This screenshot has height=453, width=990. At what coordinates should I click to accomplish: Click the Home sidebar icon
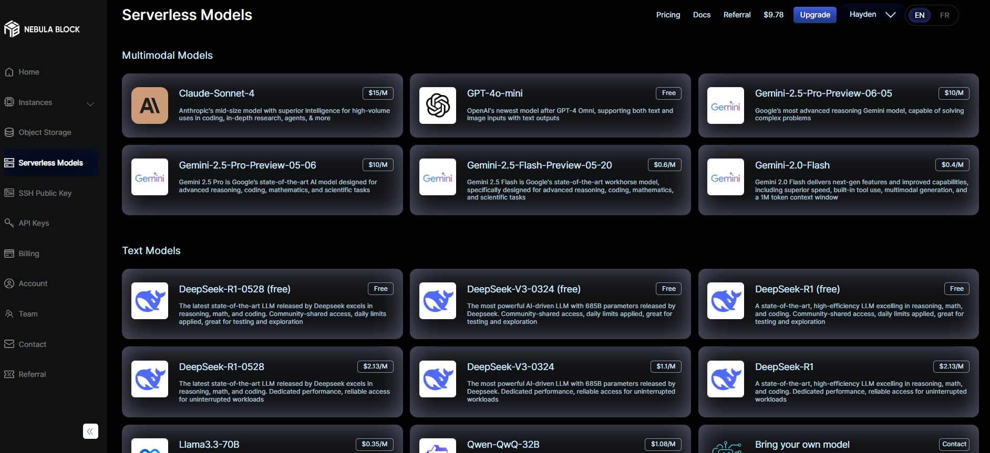(x=9, y=72)
